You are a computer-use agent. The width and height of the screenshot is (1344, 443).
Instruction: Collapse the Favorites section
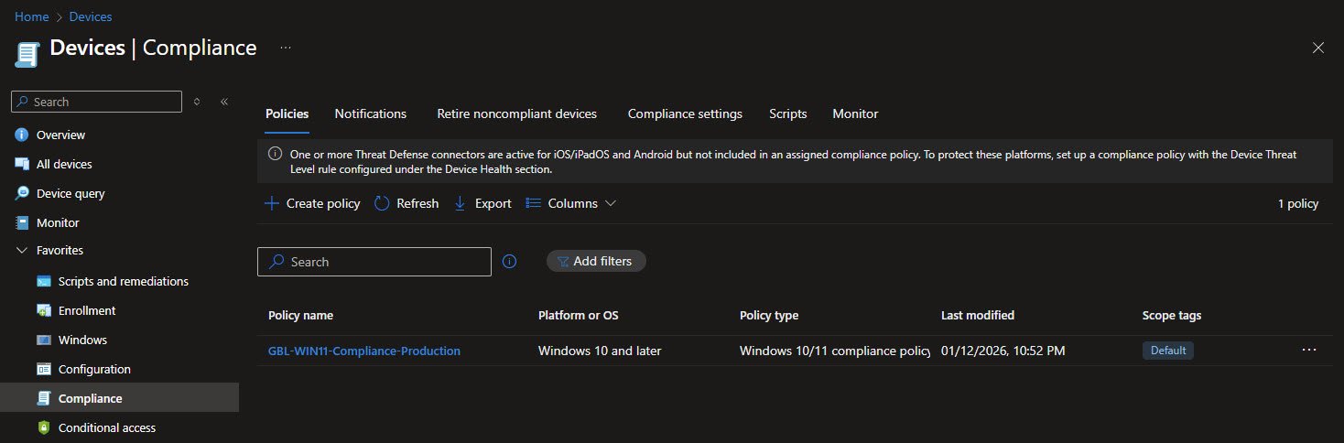(22, 251)
